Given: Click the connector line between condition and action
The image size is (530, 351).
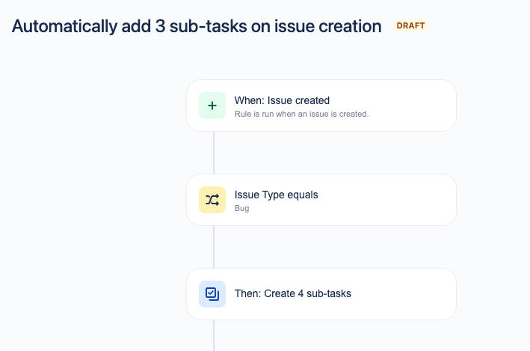Looking at the screenshot, I should coord(214,247).
